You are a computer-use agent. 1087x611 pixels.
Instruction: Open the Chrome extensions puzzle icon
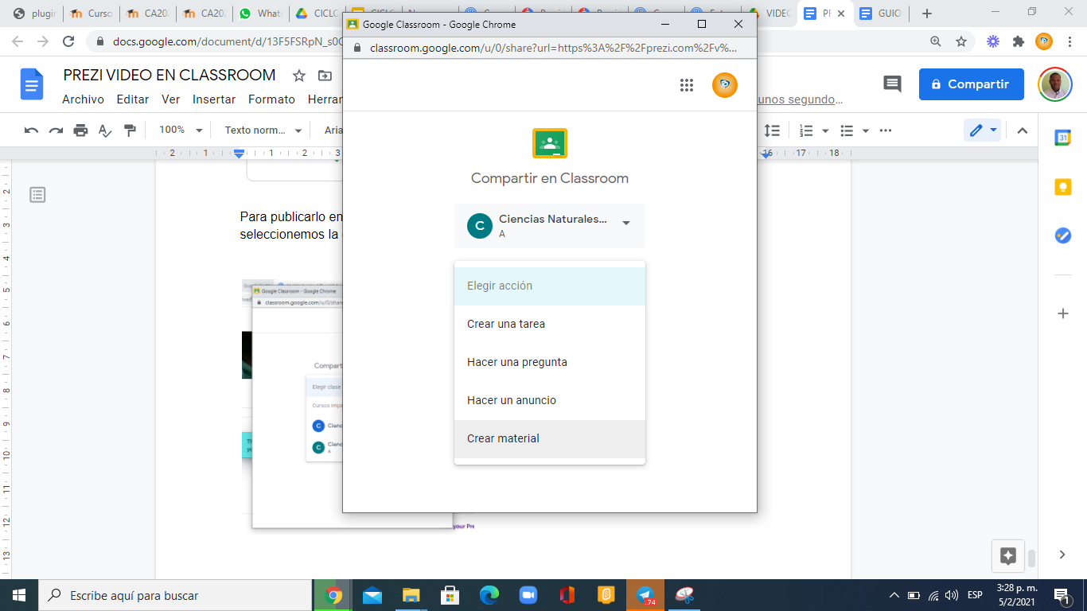click(x=1019, y=41)
